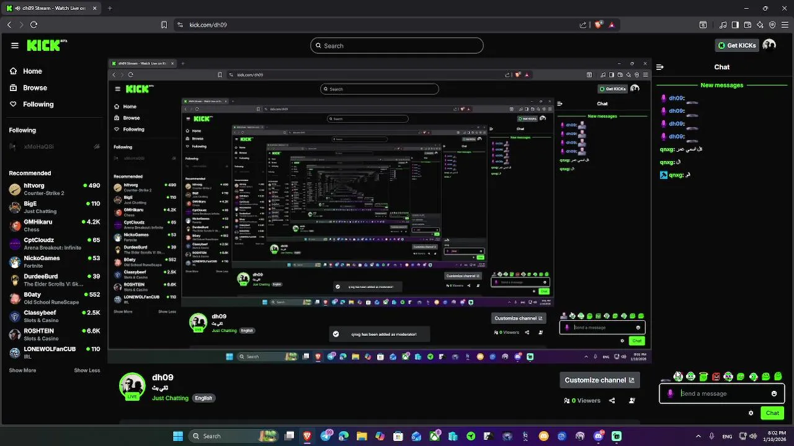Open a new browser tab
The height and width of the screenshot is (446, 794).
[x=110, y=8]
